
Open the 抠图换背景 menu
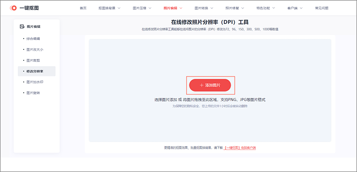click(x=107, y=8)
